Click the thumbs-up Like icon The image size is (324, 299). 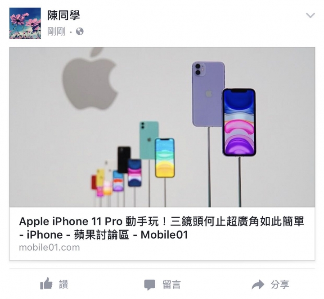[46, 284]
